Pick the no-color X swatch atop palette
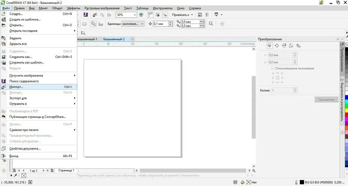The image size is (348, 186). pos(346,45)
